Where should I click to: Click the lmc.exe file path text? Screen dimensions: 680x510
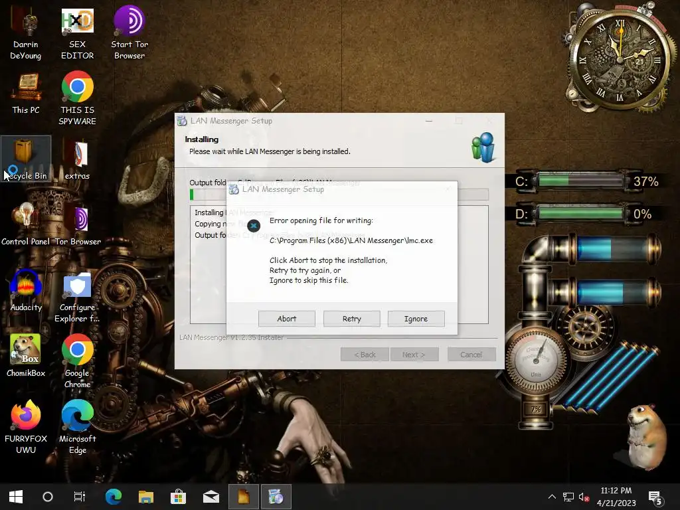(x=351, y=240)
